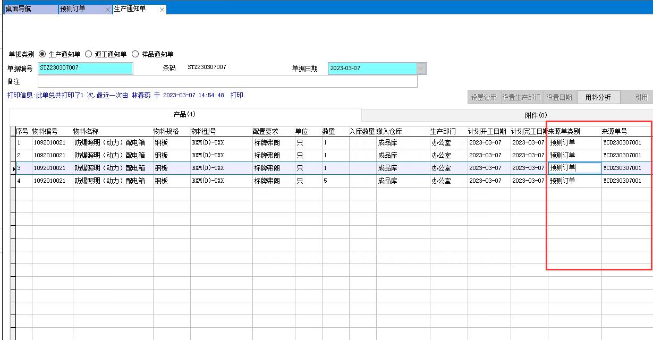This screenshot has width=653, height=340.
Task: Expand the 单据日期 date dropdown arrow
Action: (x=421, y=69)
